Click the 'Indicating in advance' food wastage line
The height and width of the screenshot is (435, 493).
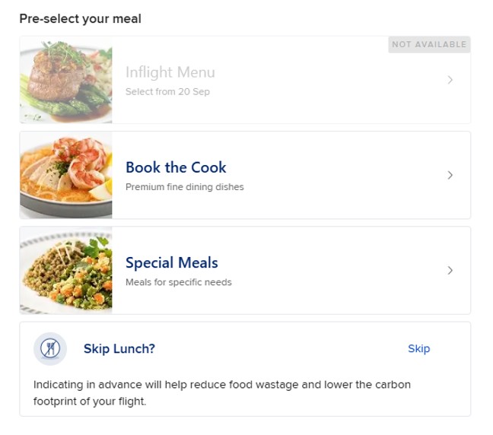221,385
